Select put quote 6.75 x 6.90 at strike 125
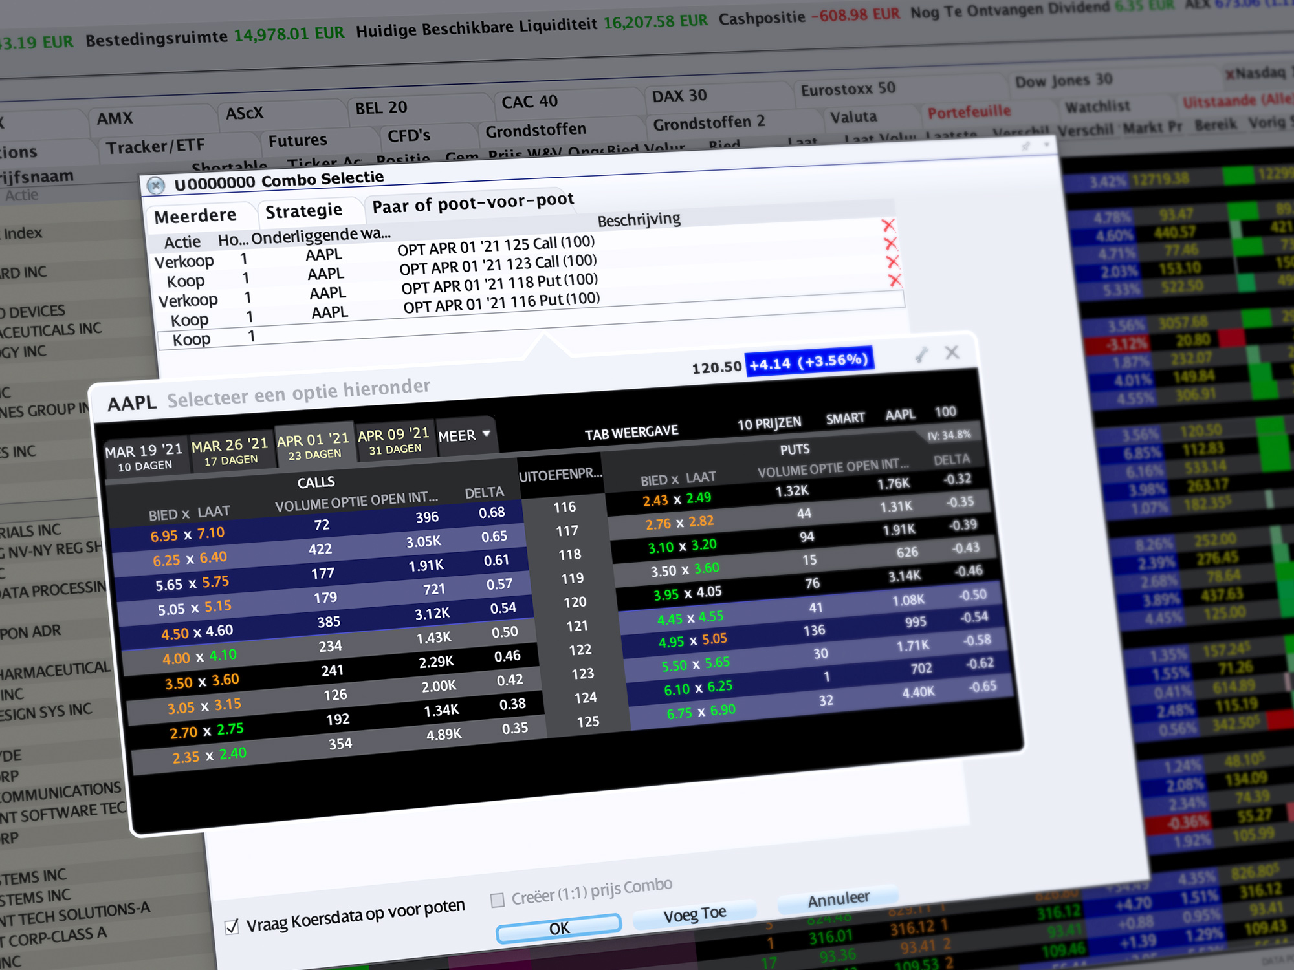The height and width of the screenshot is (970, 1294). pos(701,712)
